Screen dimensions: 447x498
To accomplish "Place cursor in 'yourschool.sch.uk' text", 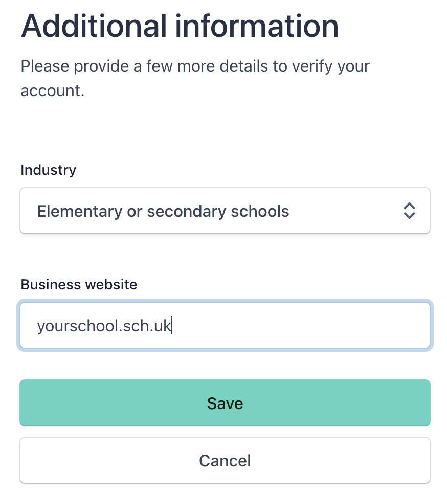I will point(104,326).
